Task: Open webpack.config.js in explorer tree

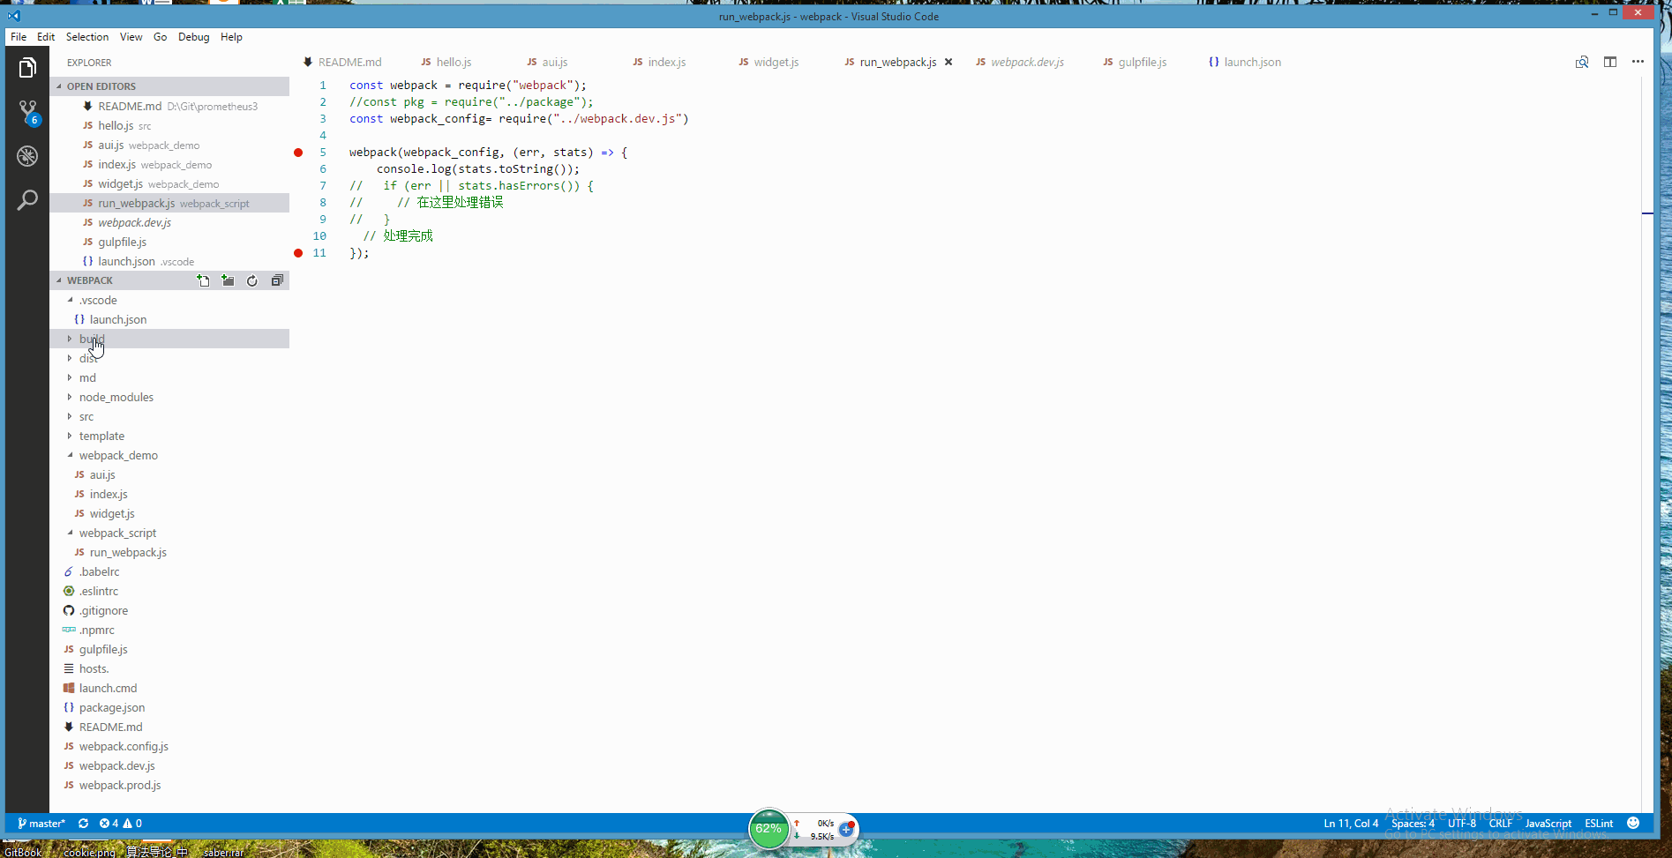Action: pyautogui.click(x=169, y=746)
